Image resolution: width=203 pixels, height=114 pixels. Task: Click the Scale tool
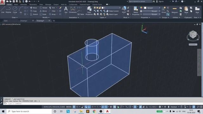click(43, 14)
